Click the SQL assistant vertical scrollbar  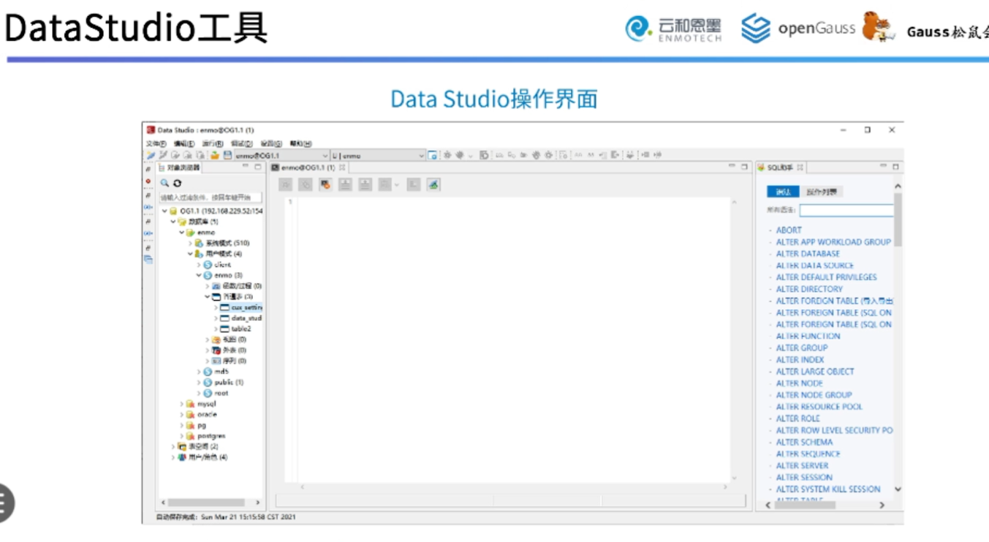[898, 219]
